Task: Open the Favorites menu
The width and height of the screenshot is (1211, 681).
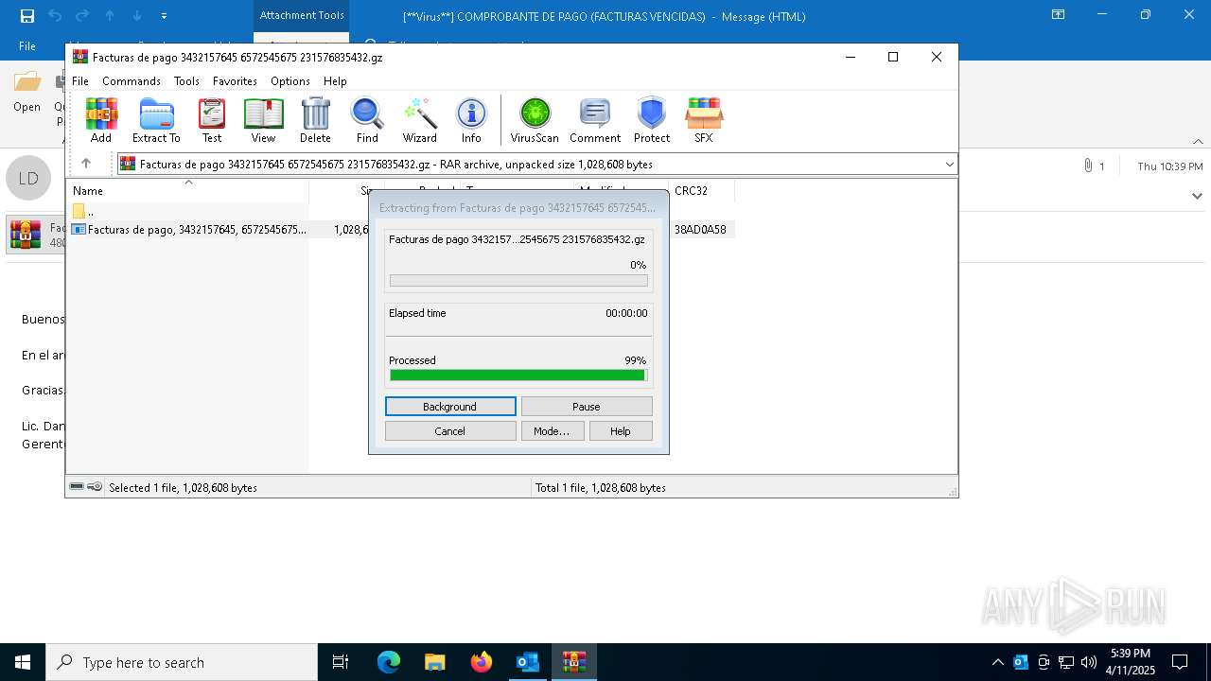Action: pyautogui.click(x=235, y=81)
